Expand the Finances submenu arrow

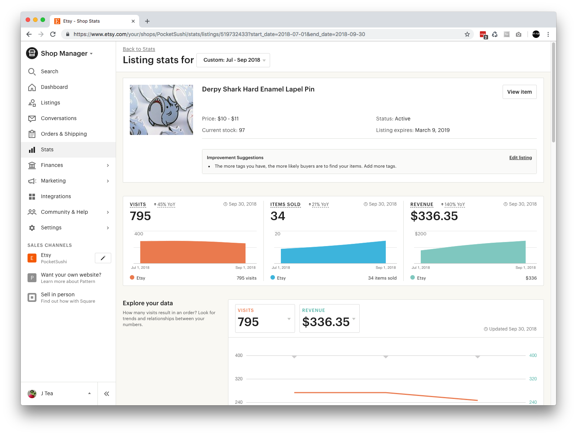tap(108, 165)
